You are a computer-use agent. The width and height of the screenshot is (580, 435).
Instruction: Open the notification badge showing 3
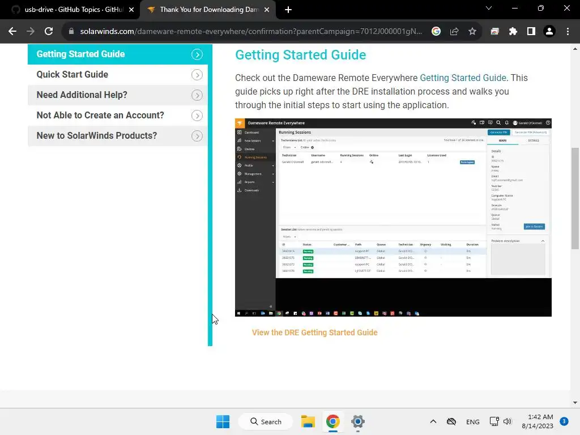(x=564, y=421)
